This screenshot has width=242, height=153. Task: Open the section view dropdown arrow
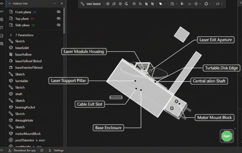click(x=222, y=4)
